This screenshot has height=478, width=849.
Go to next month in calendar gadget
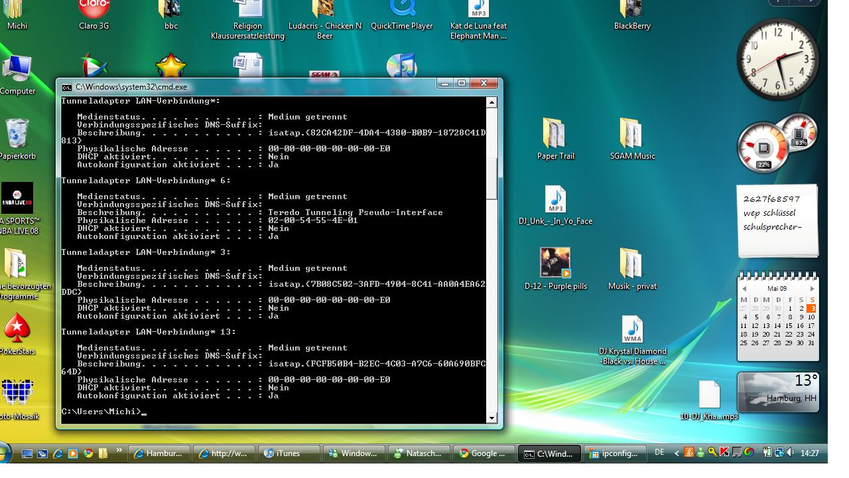point(812,289)
